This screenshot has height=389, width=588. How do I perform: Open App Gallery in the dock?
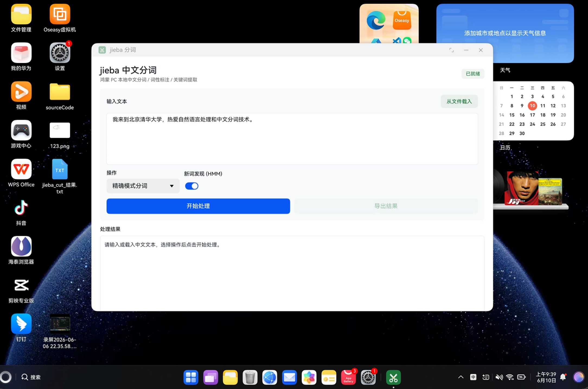coord(349,377)
